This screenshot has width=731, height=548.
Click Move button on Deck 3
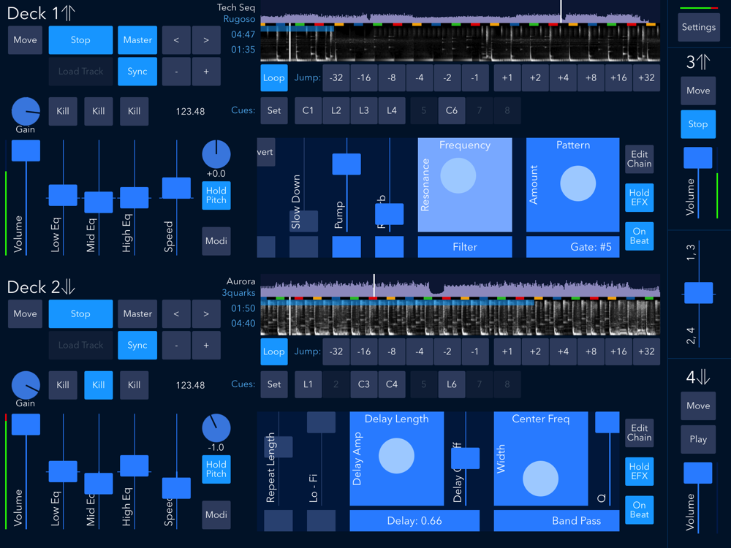(x=698, y=91)
